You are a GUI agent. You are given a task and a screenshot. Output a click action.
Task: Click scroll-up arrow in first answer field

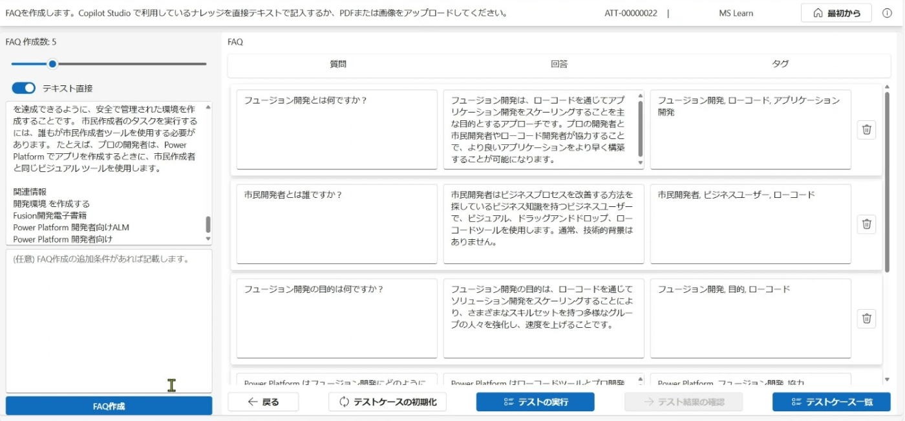(641, 96)
